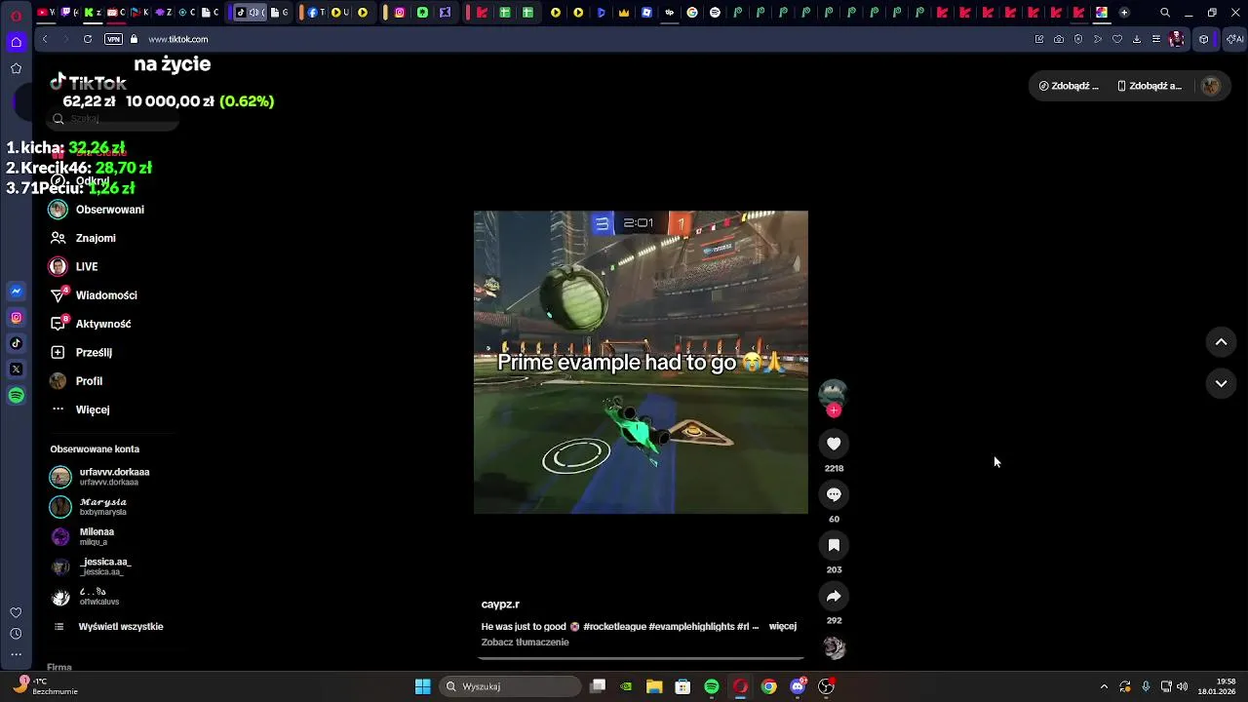Share the video with the arrow icon

coord(834,596)
